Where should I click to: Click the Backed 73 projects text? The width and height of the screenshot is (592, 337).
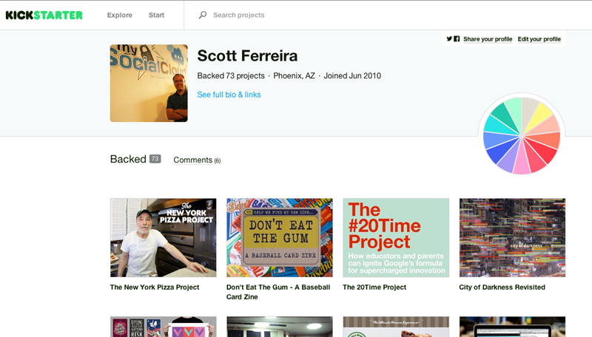tap(231, 76)
